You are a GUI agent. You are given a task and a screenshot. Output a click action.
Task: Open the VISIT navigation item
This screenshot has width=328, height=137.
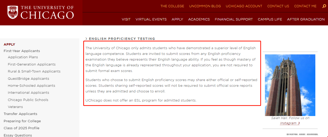(126, 19)
